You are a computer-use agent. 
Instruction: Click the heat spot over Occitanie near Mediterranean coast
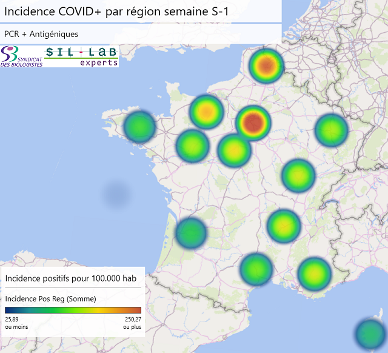[x=256, y=269]
